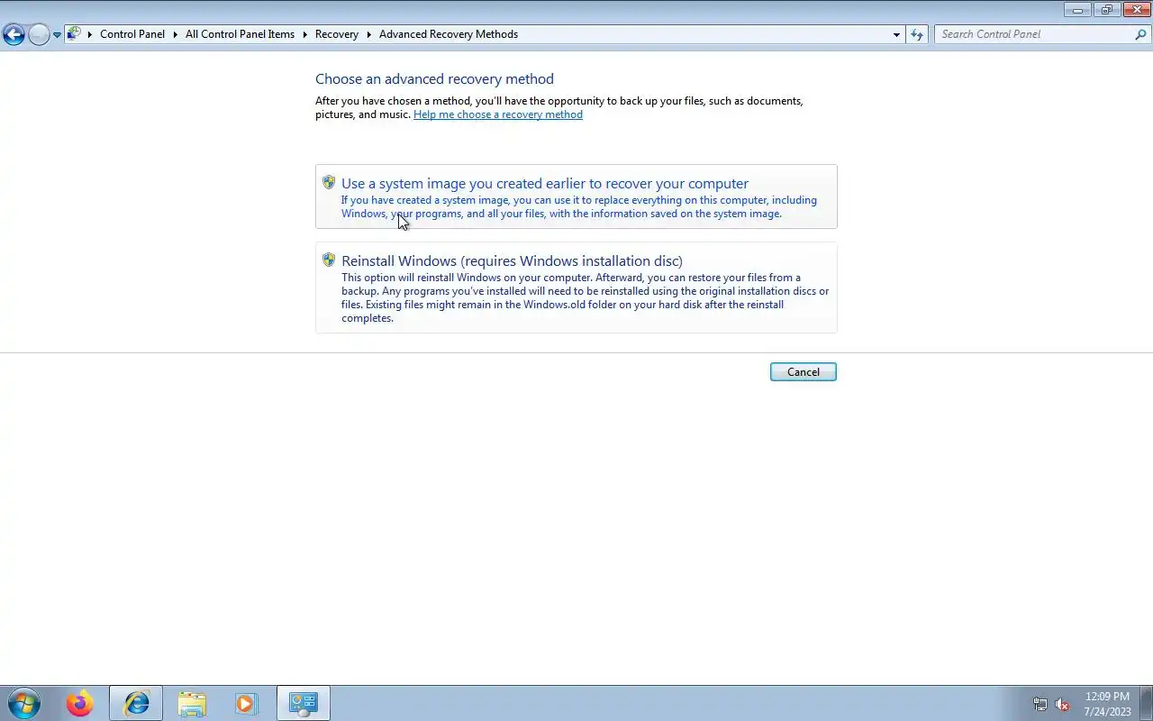Image resolution: width=1153 pixels, height=721 pixels.
Task: Launch Windows Media Player from taskbar
Action: pos(247,703)
